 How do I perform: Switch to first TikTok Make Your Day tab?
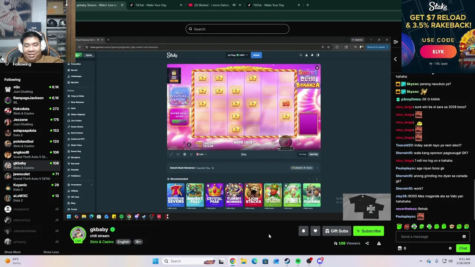point(151,5)
